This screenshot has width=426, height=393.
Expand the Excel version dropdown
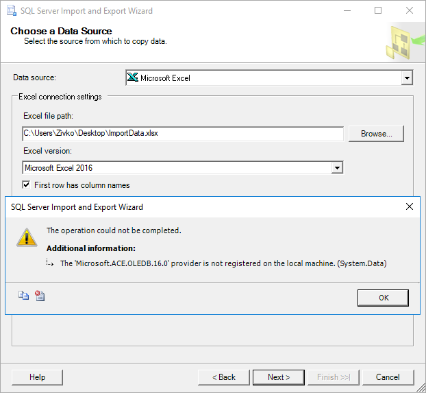point(336,168)
